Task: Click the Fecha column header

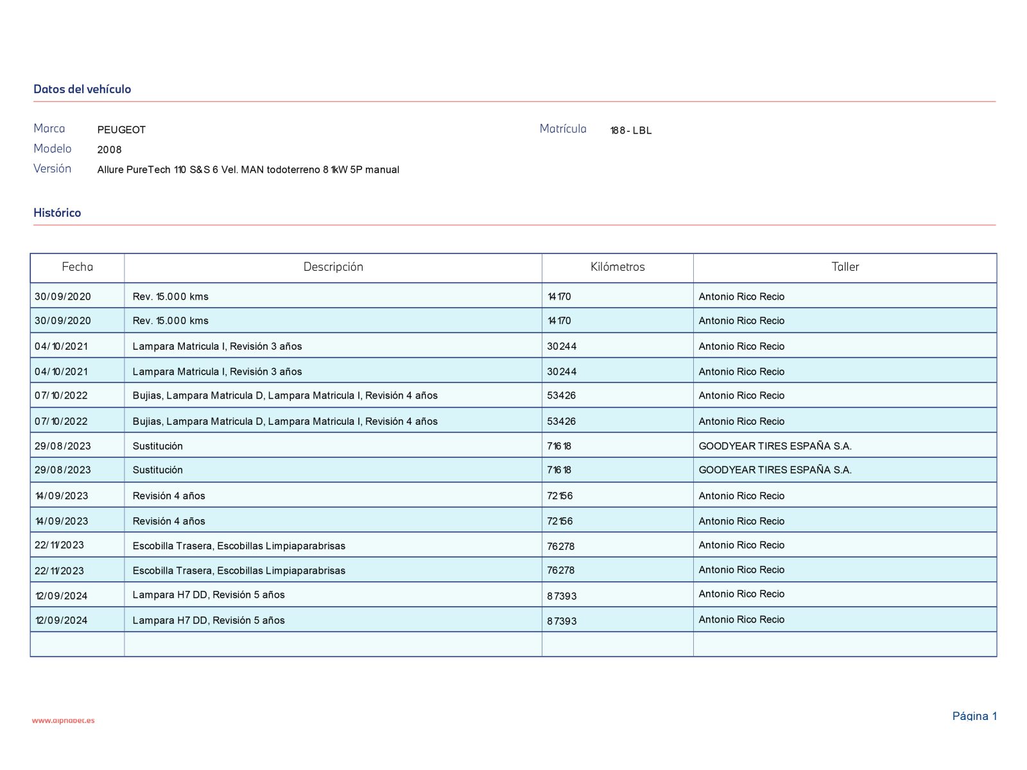Action: 77,267
